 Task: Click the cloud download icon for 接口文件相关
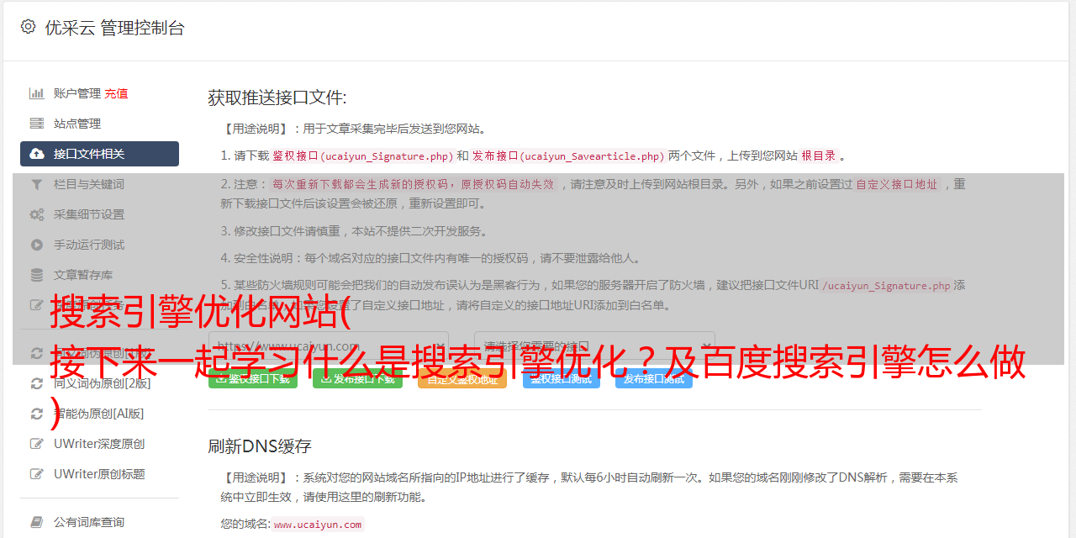point(37,154)
